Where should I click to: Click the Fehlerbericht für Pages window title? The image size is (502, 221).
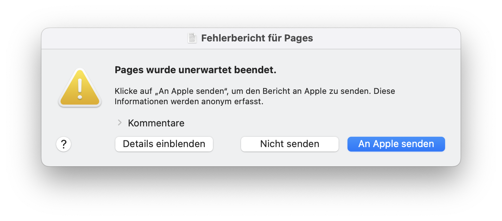coord(257,38)
